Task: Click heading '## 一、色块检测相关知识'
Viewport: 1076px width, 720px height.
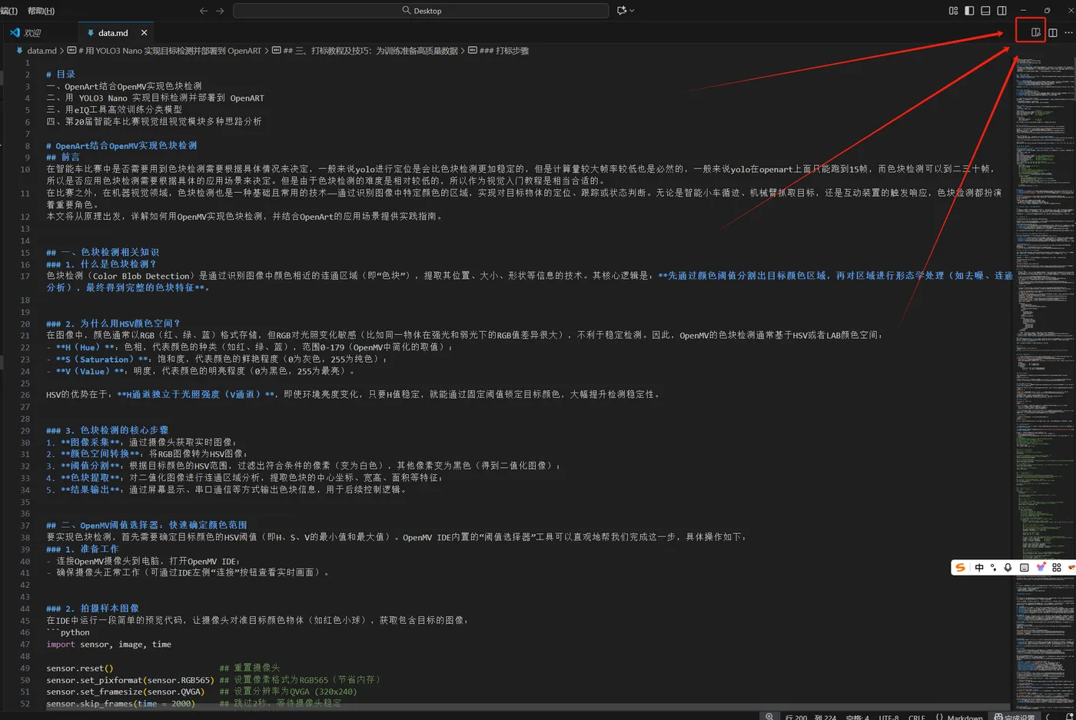Action: pyautogui.click(x=102, y=252)
